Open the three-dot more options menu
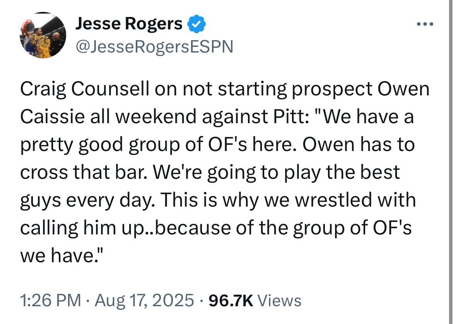Screen dimensions: 456x324 click(x=425, y=25)
